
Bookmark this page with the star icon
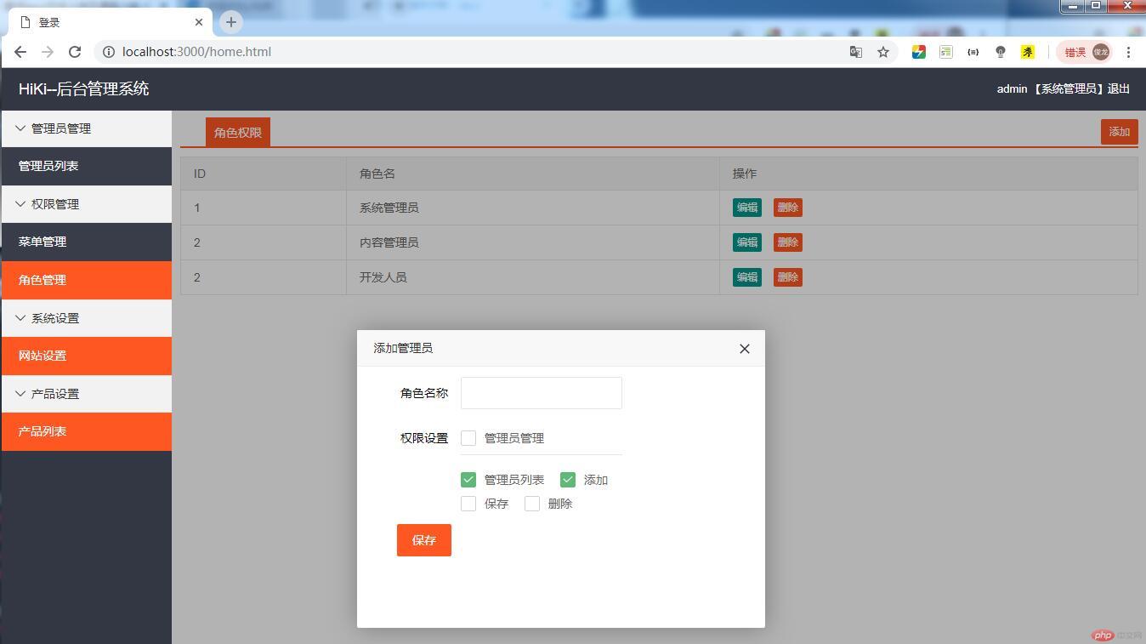[x=883, y=52]
